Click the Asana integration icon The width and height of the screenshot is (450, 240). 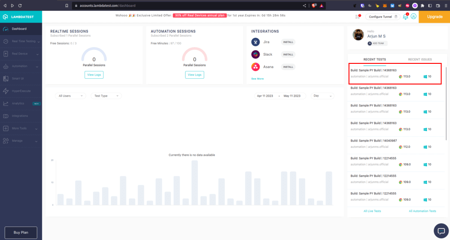(x=256, y=67)
